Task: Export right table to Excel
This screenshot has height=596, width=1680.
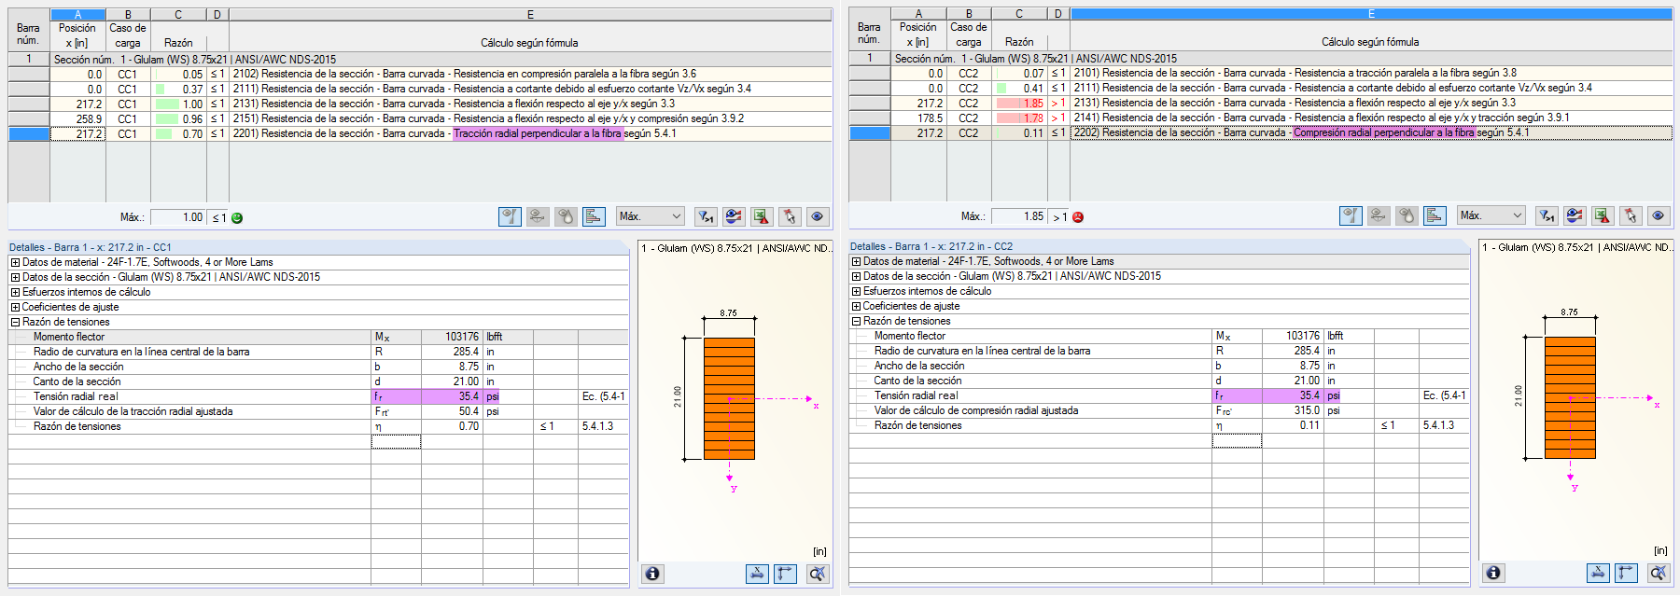Action: tap(1603, 215)
